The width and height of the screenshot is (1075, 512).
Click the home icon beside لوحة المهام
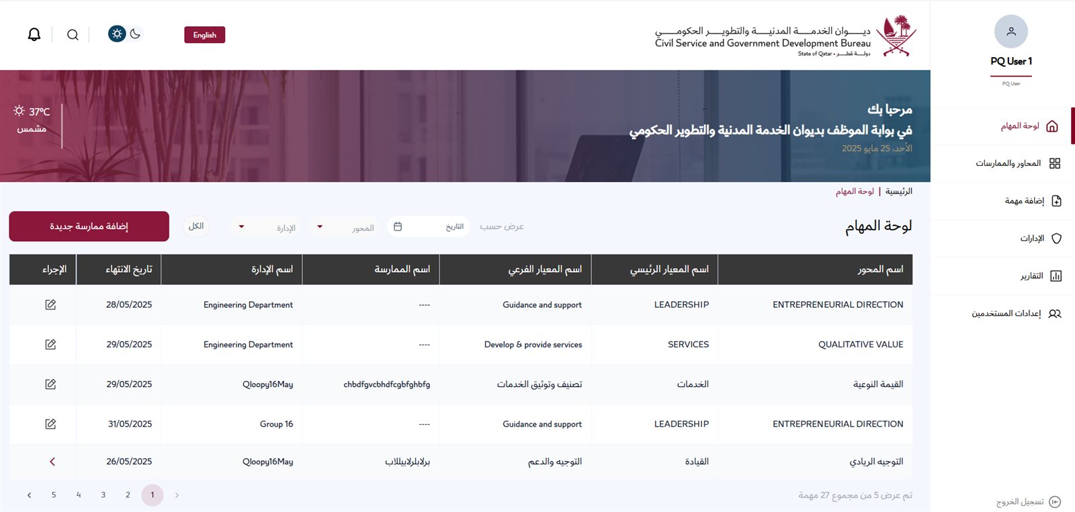1053,126
